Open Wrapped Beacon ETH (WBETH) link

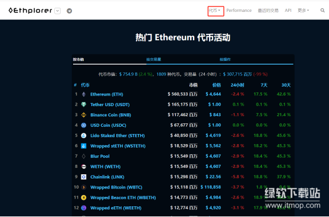click(x=123, y=197)
